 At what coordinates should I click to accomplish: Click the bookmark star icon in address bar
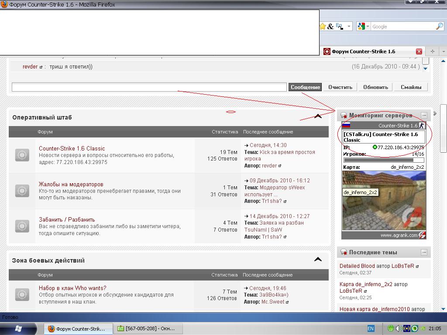pyautogui.click(x=323, y=27)
